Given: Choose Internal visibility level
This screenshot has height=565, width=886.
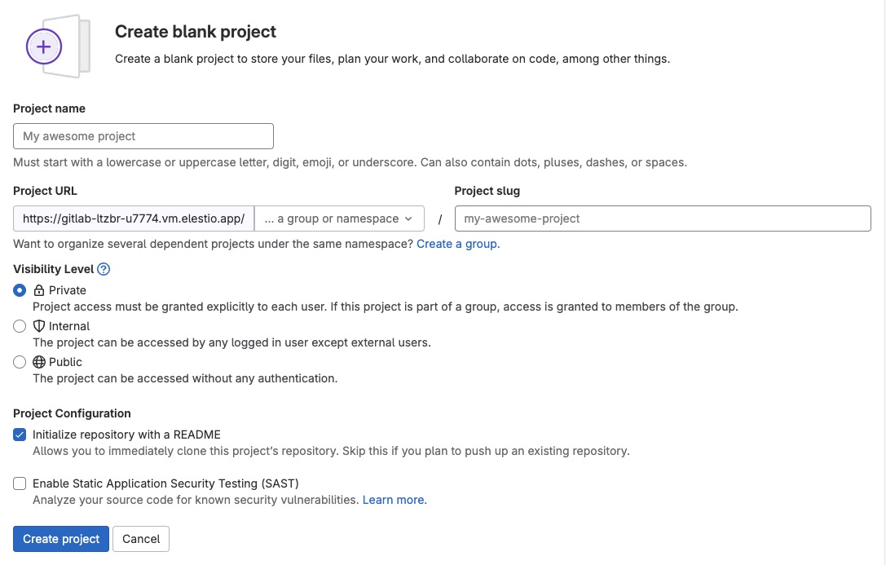Looking at the screenshot, I should pos(20,326).
